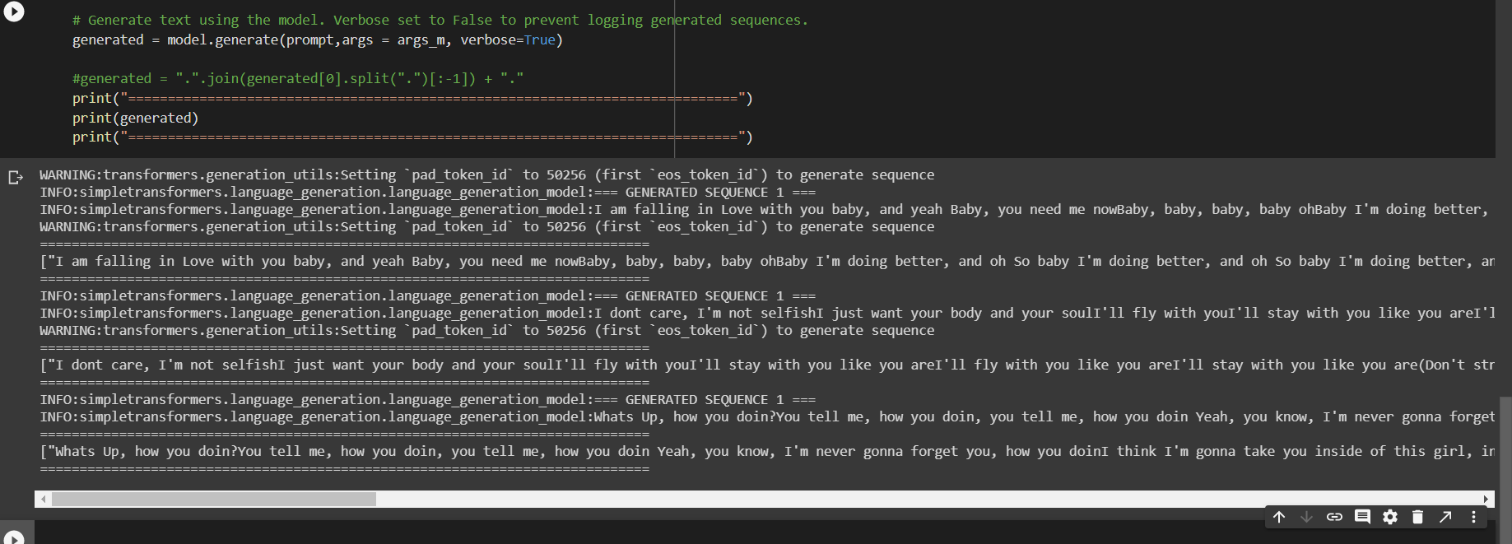Click the 'Whats Up, how you doin' output line
1512x544 pixels.
click(767, 451)
